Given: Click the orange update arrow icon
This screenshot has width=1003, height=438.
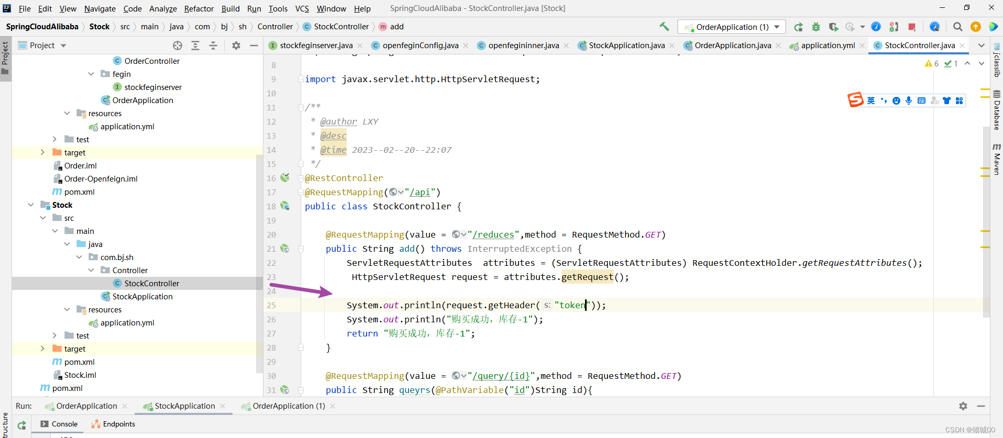Looking at the screenshot, I should [x=976, y=27].
